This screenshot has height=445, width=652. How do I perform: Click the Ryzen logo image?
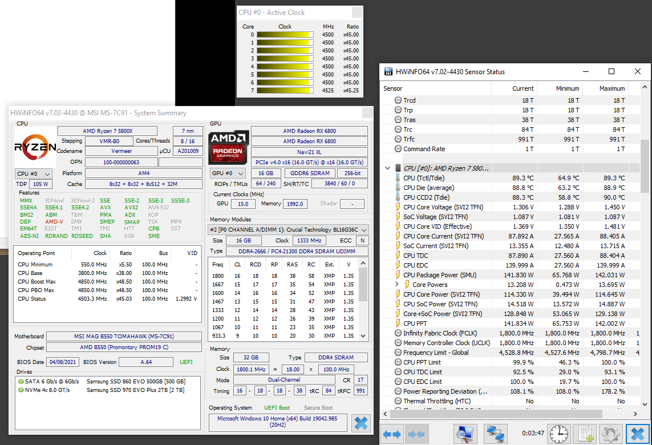coord(35,147)
